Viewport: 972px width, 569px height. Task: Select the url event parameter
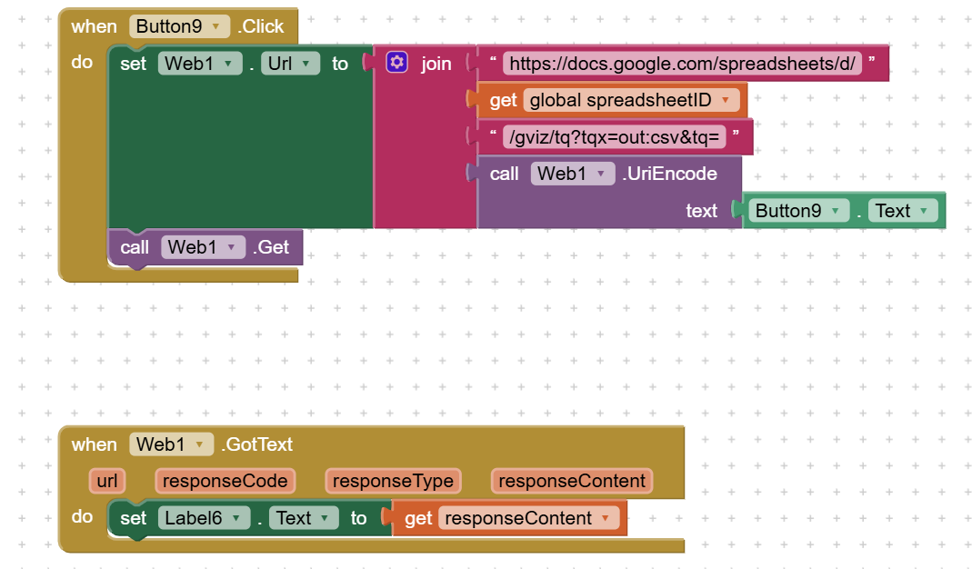pos(107,481)
